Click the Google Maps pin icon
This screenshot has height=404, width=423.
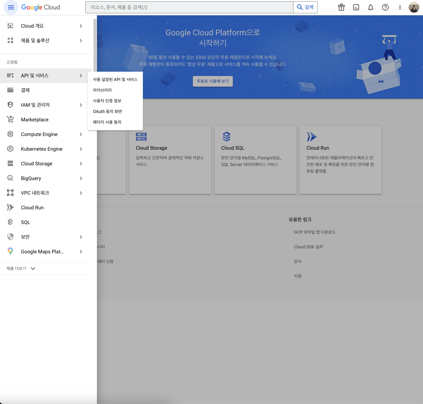tap(10, 251)
